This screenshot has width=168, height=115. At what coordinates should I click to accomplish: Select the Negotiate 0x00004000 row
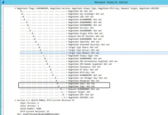(x=61, y=58)
